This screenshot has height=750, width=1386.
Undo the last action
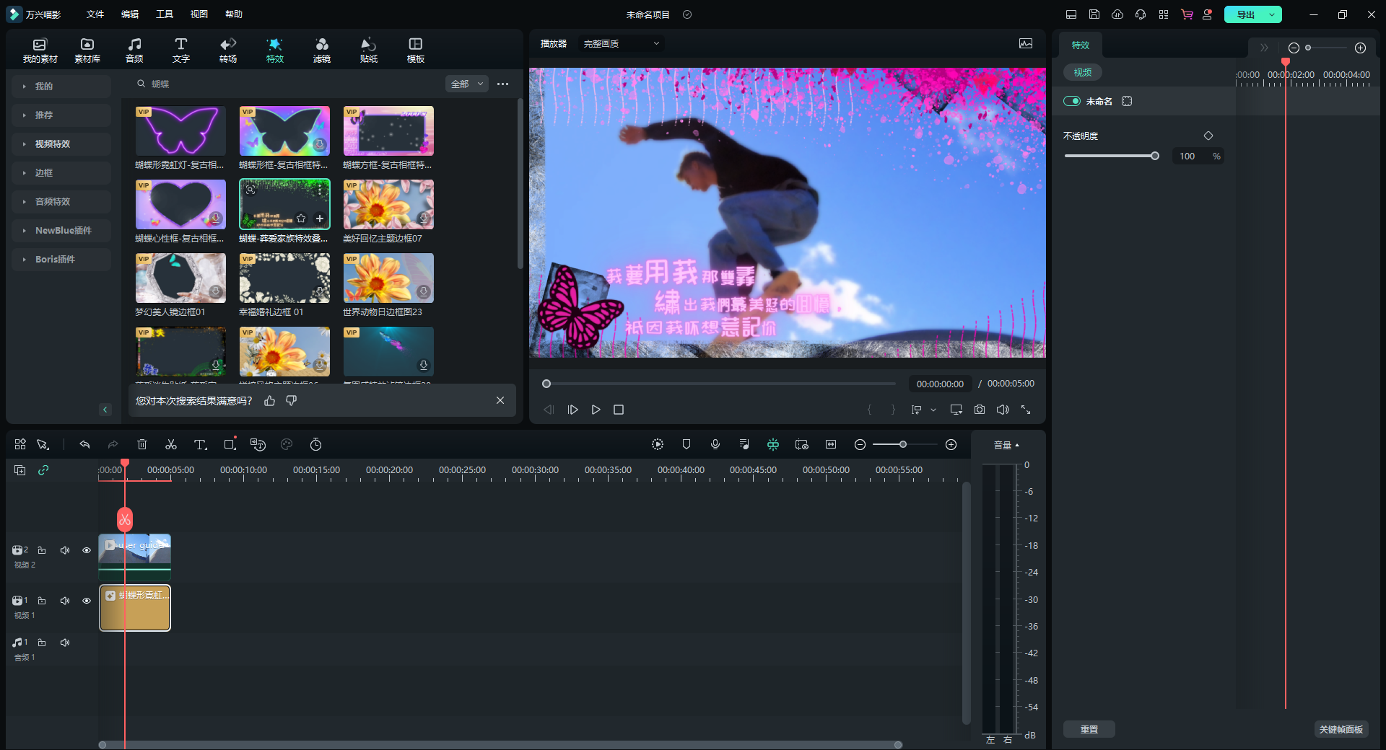click(x=84, y=445)
